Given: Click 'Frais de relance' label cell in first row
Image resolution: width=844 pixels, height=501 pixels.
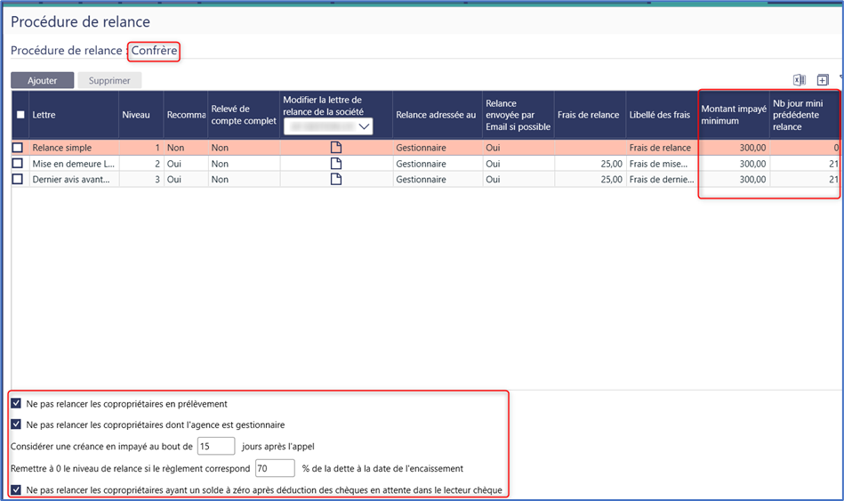Looking at the screenshot, I should [662, 148].
